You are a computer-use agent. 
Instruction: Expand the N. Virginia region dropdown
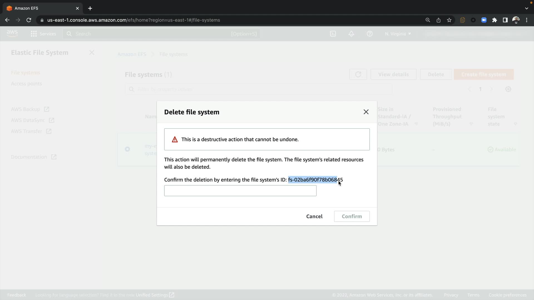[398, 34]
